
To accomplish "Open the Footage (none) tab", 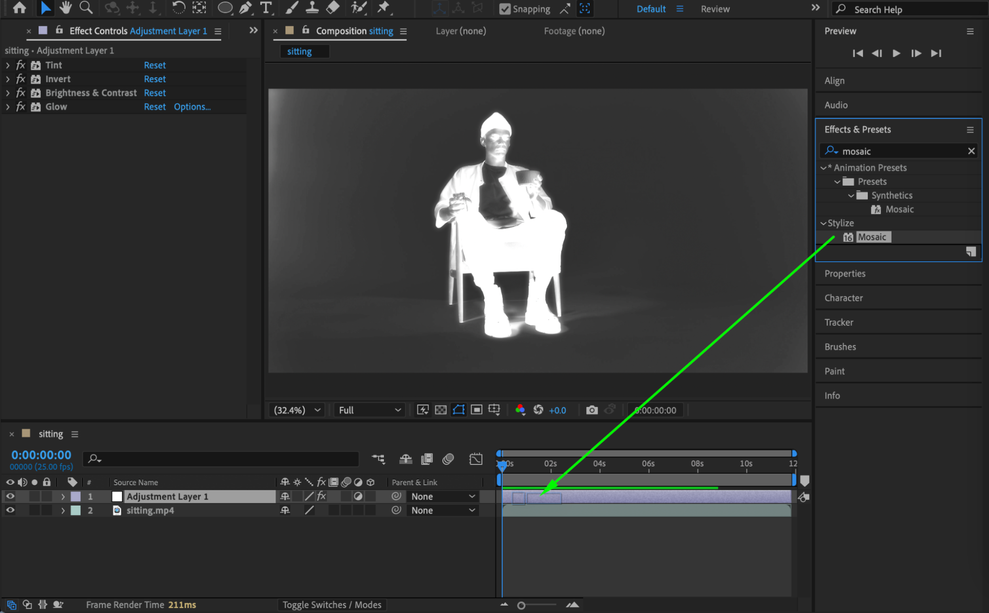I will coord(574,31).
